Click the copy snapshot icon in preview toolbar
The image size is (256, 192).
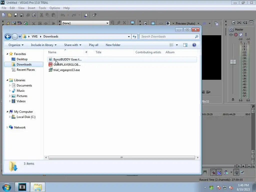[x=216, y=23]
